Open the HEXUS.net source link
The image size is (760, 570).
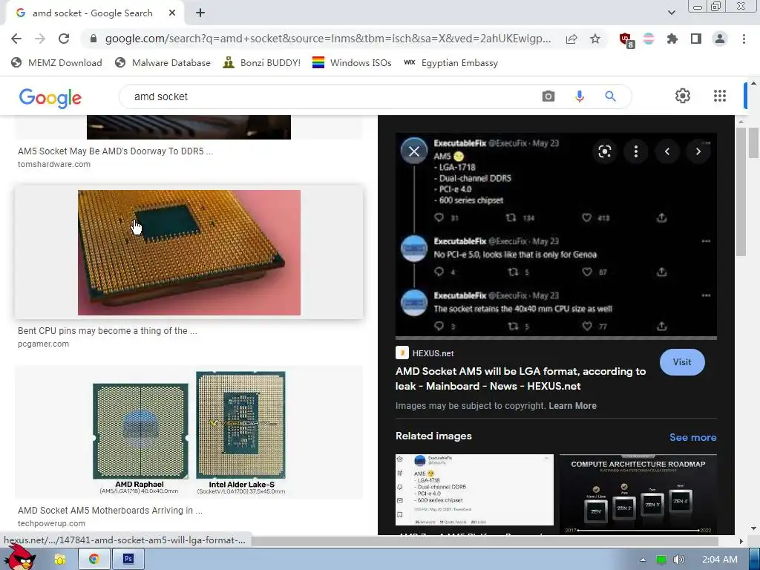coord(425,353)
